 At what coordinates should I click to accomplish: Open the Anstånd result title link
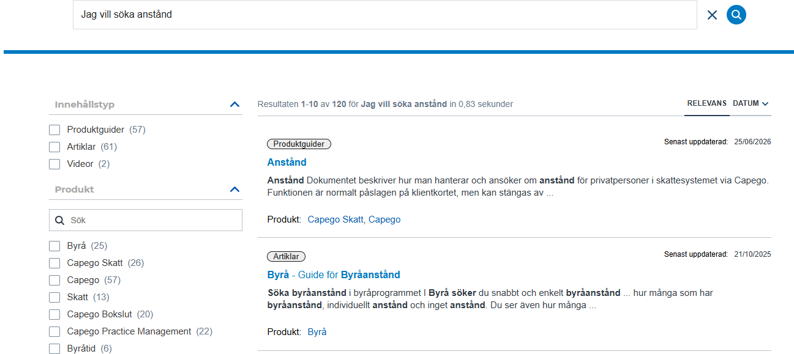point(287,163)
